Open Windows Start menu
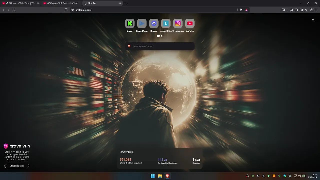The image size is (320, 180). tap(153, 176)
